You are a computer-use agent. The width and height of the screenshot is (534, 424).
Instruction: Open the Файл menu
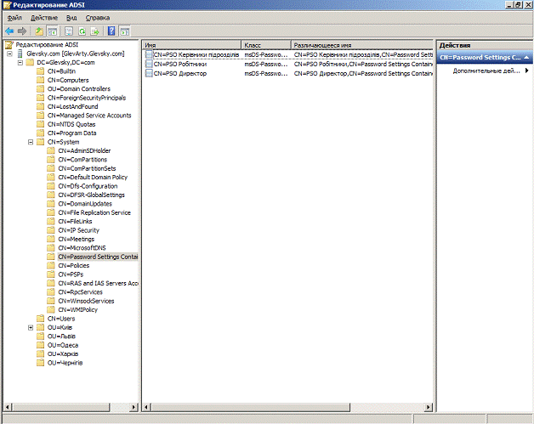(x=14, y=17)
